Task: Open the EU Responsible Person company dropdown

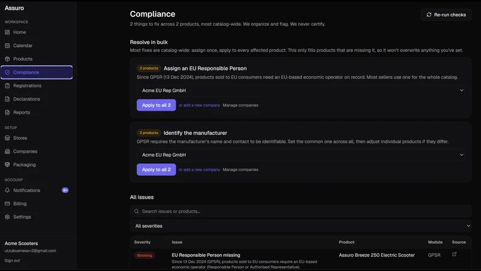Action: 301,90
